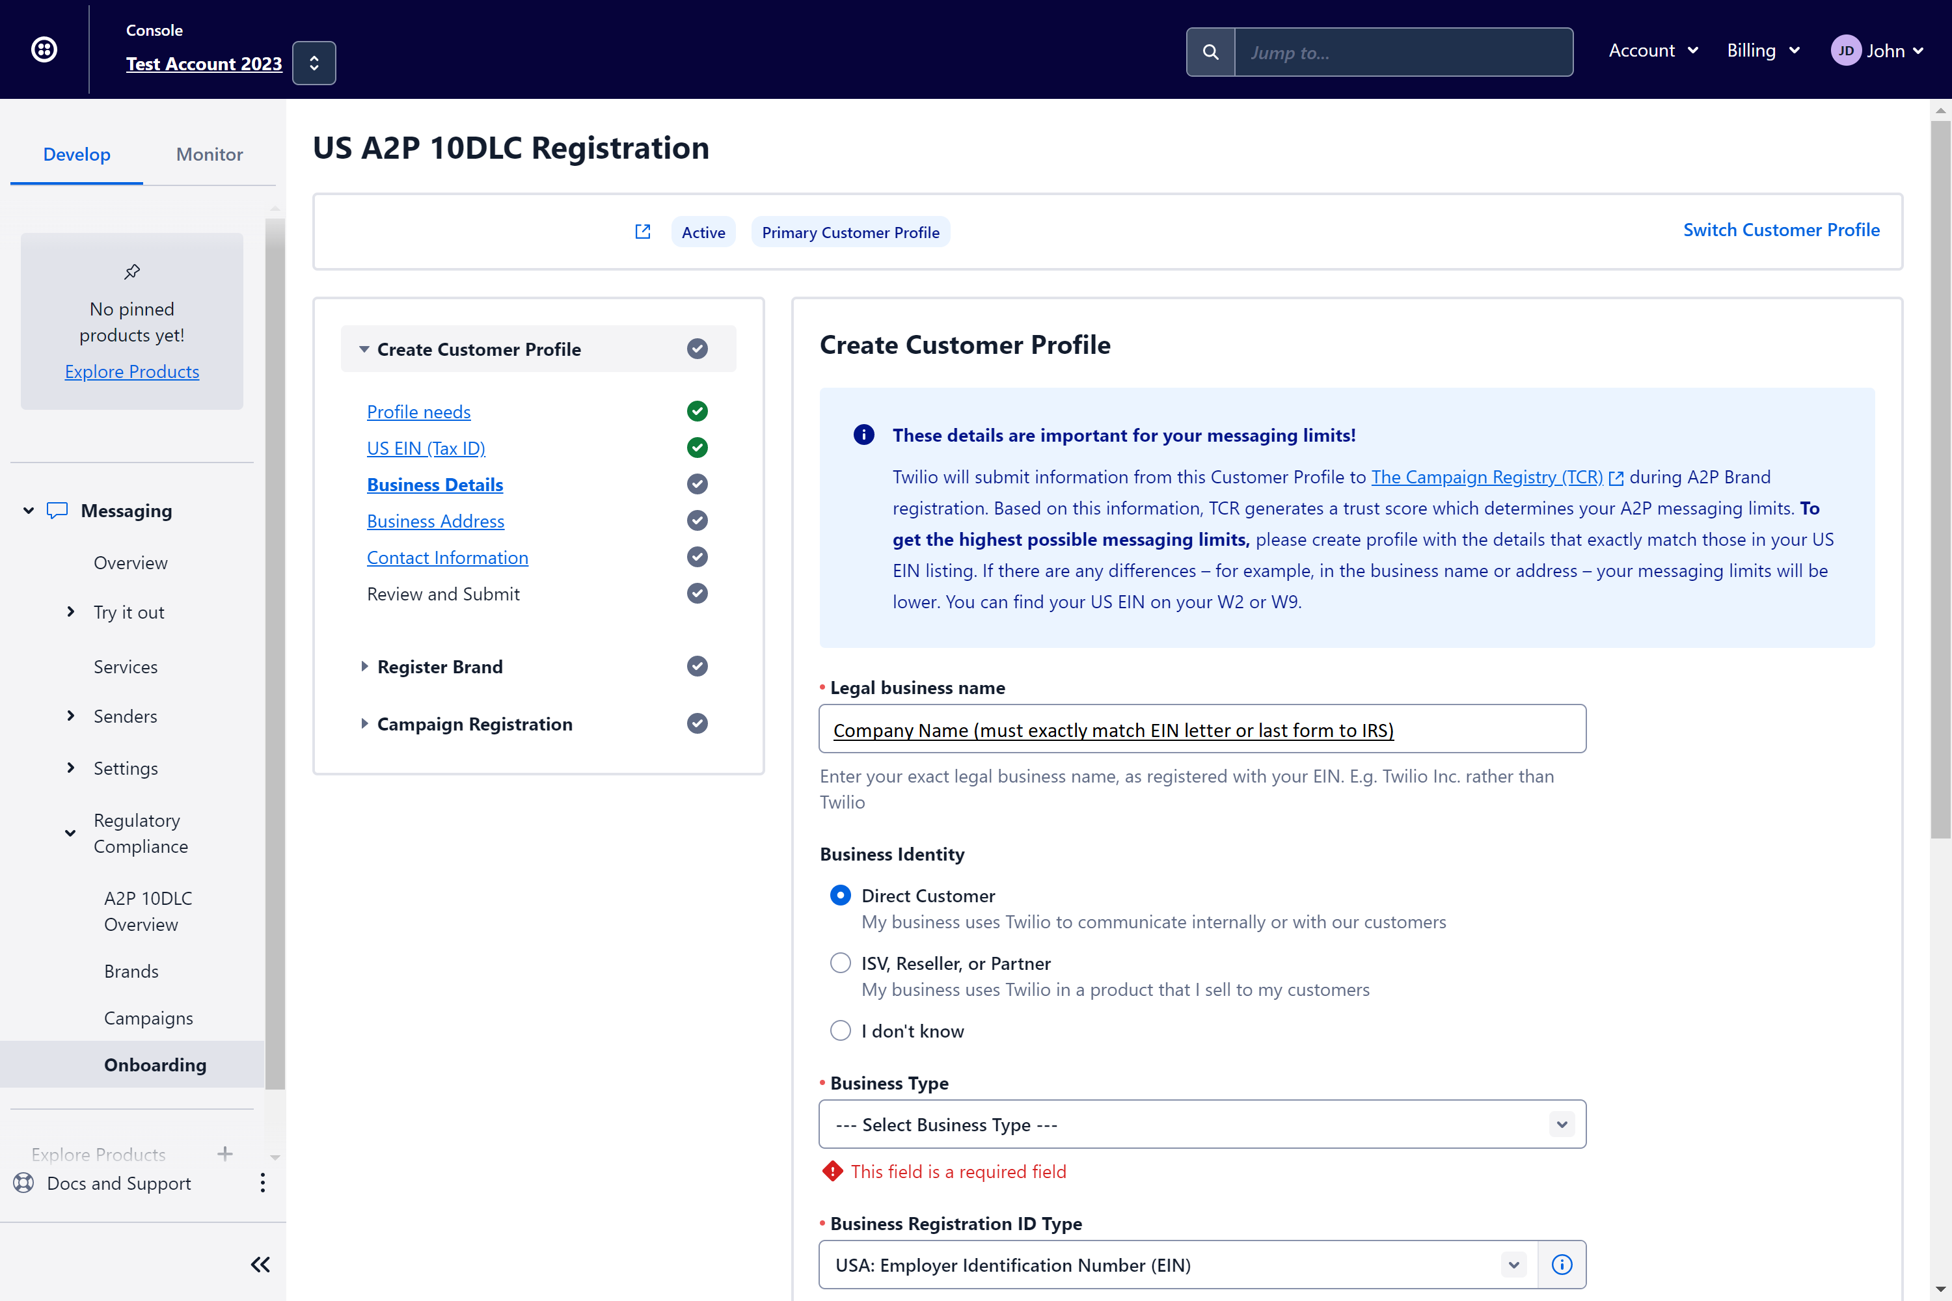Collapse sidebar with double chevron icon
1952x1301 pixels.
click(260, 1264)
